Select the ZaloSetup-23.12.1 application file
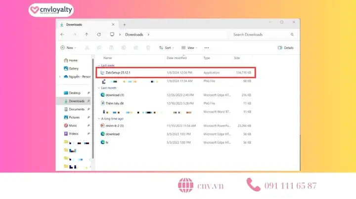This screenshot has width=356, height=199. pos(176,73)
